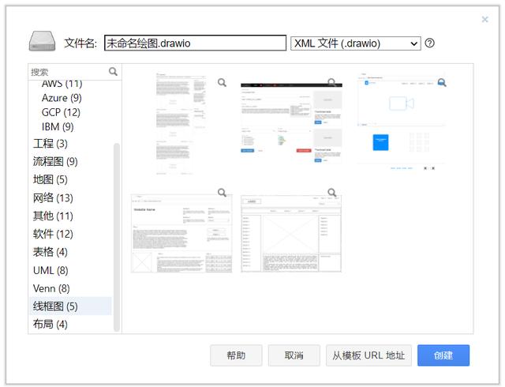Choose the 网络 (13) category

pyautogui.click(x=53, y=197)
